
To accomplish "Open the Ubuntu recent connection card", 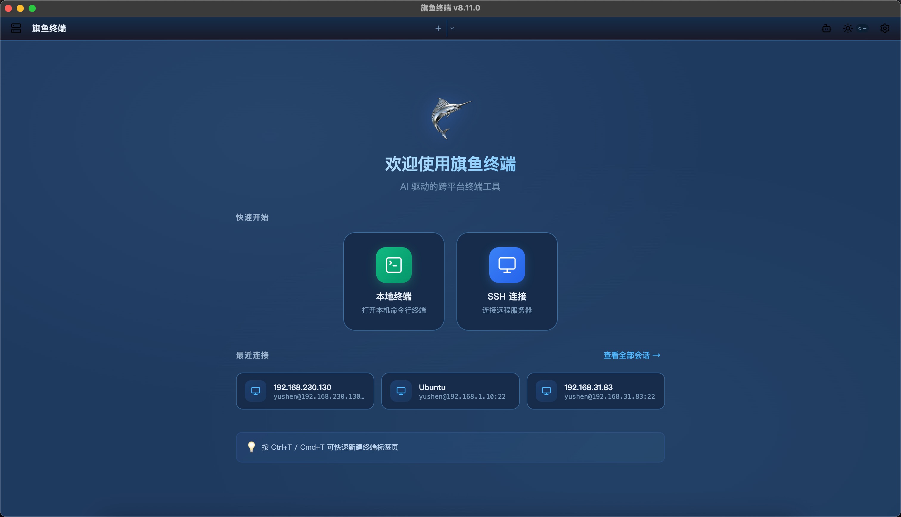I will pyautogui.click(x=450, y=391).
